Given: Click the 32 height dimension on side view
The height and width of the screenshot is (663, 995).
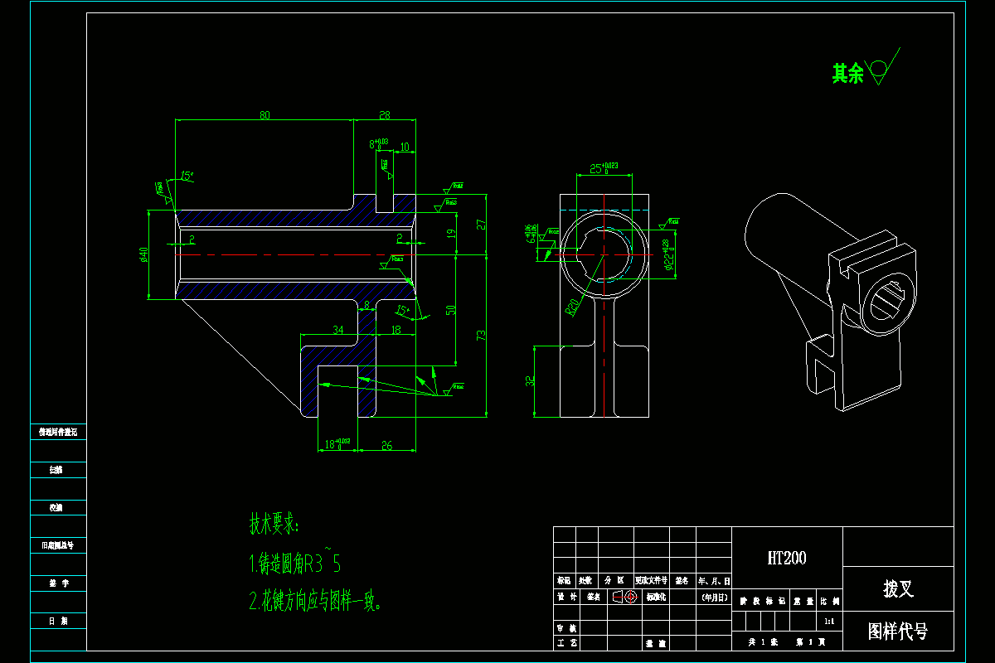Looking at the screenshot, I should pyautogui.click(x=531, y=382).
